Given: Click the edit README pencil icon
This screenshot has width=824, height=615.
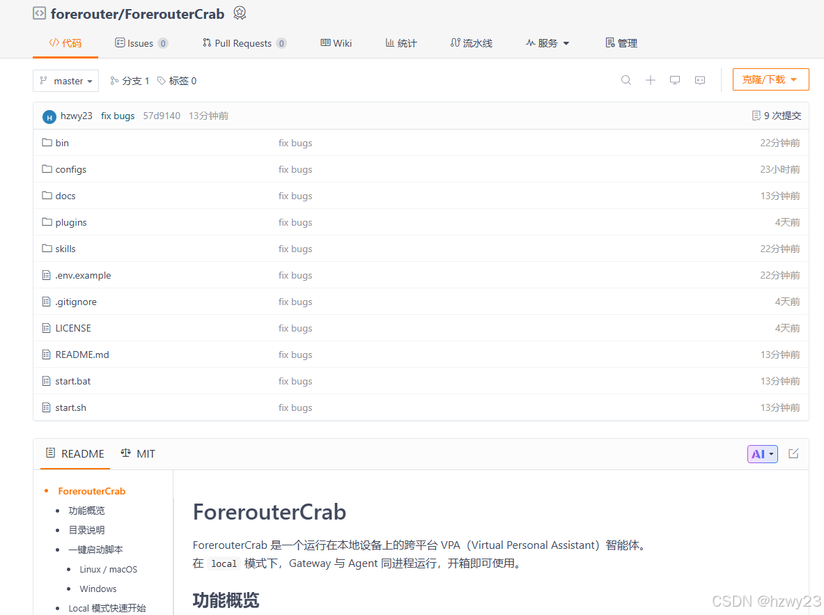Looking at the screenshot, I should tap(793, 453).
